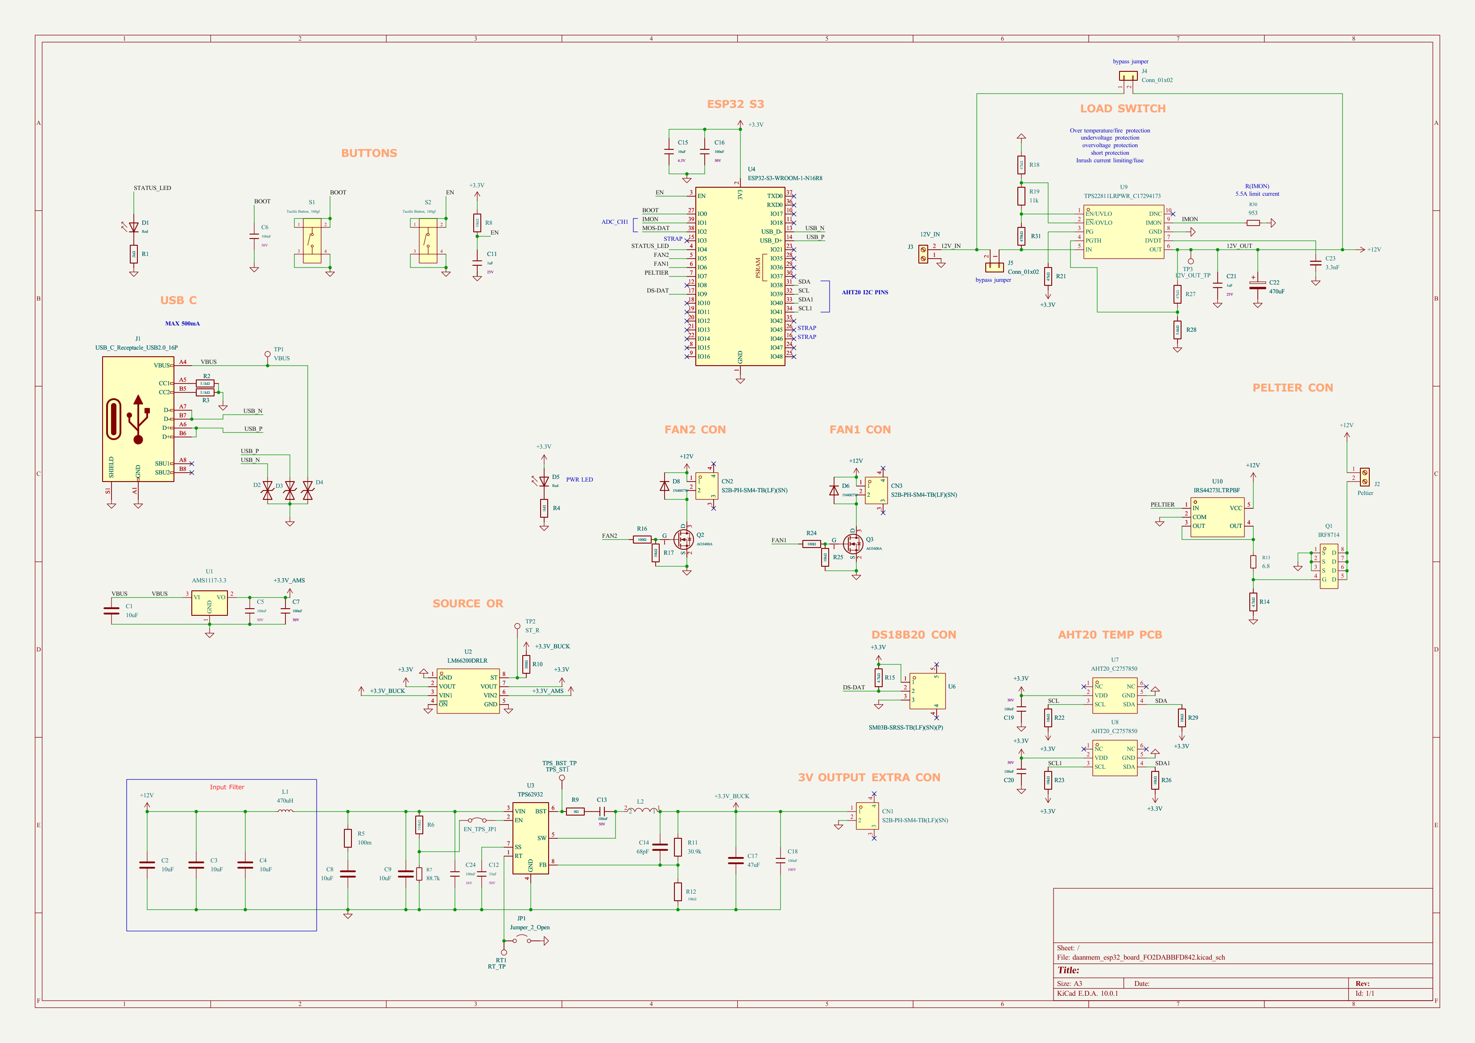
Task: Click the "SOURCE OR" section title
Action: tap(468, 603)
